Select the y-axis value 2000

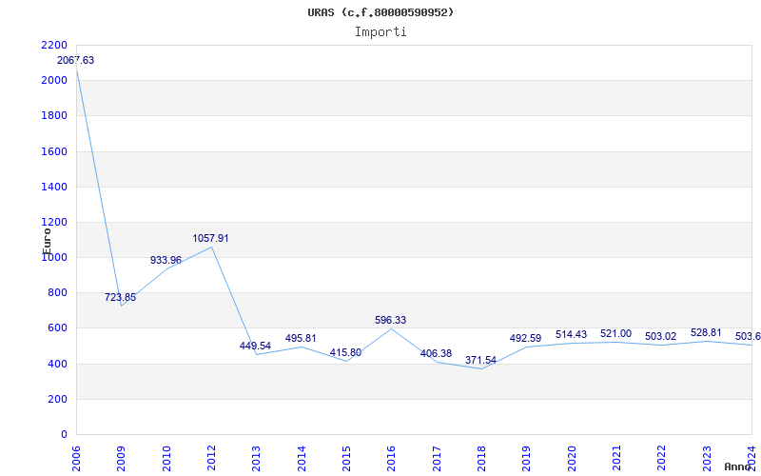coord(54,81)
